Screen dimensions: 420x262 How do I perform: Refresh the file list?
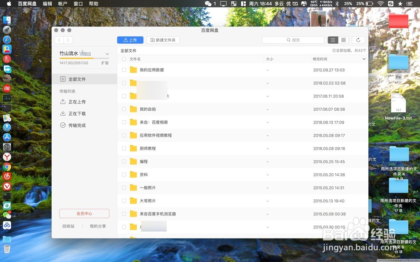[x=358, y=40]
